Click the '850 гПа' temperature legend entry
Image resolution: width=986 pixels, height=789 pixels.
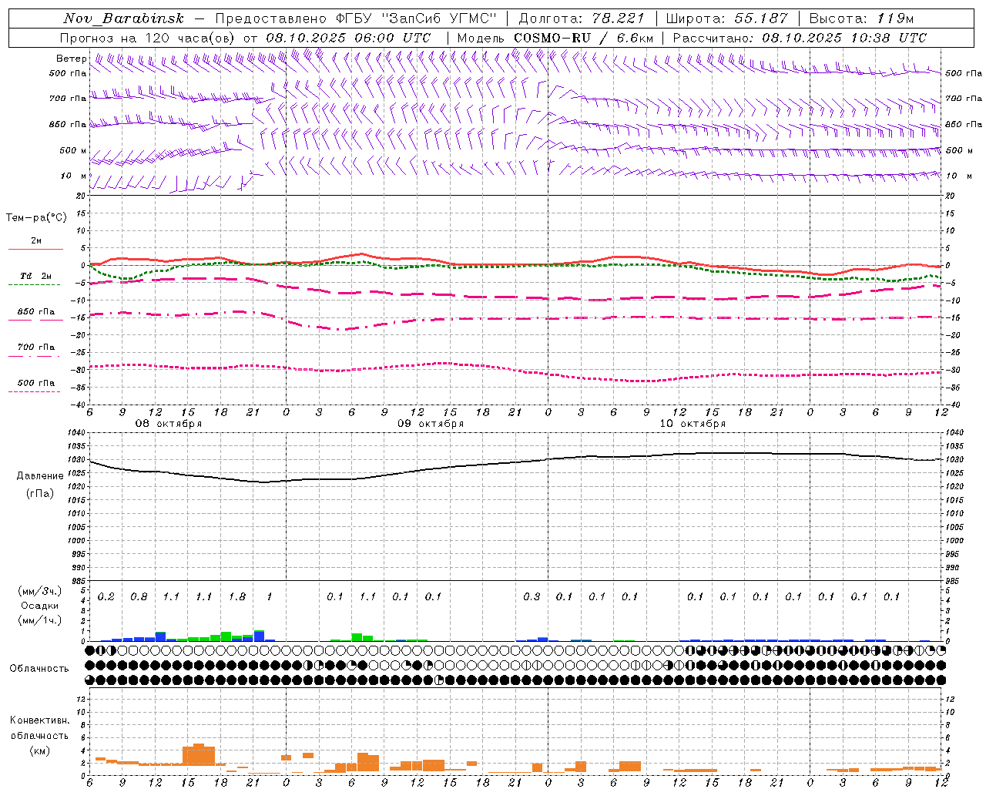(35, 312)
